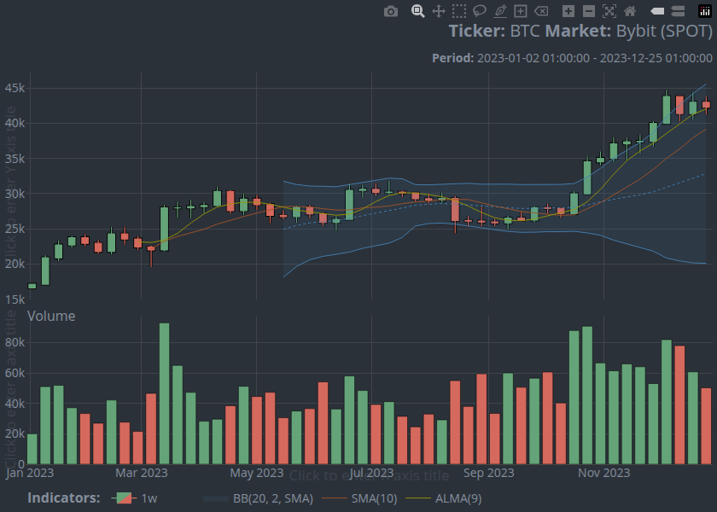Choose the Box Select tool
Viewport: 717px width, 512px height.
point(459,11)
